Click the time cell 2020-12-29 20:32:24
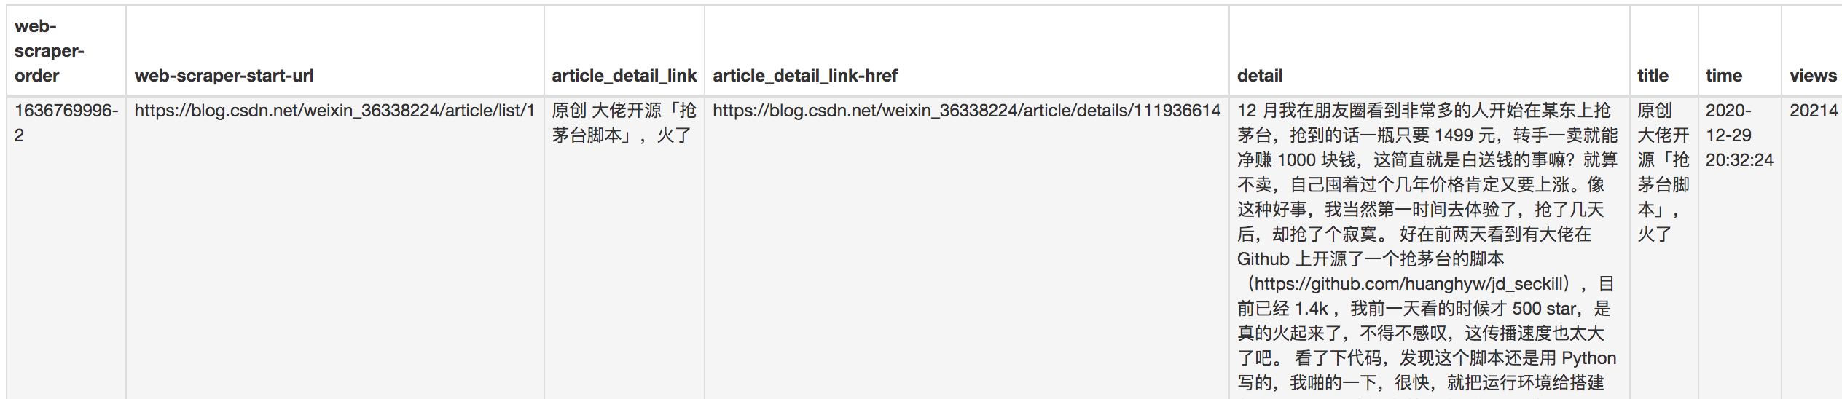1842x399 pixels. (x=1739, y=135)
